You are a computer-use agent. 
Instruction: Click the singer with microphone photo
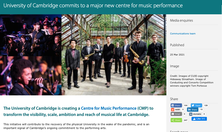[31, 76]
